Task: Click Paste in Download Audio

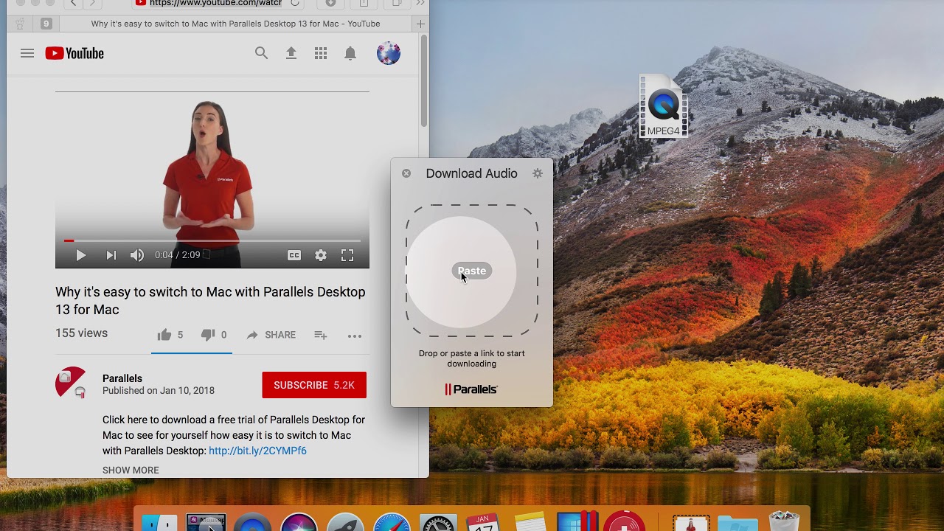Action: point(472,271)
